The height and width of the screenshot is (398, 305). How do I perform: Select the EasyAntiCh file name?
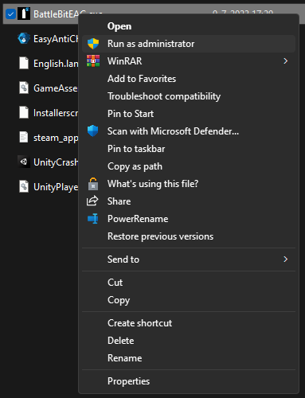56,39
